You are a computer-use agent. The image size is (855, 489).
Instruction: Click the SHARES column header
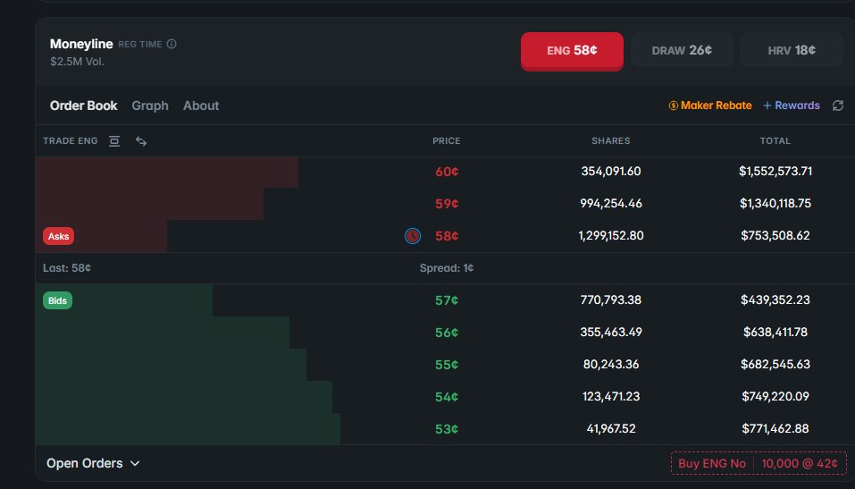click(611, 141)
